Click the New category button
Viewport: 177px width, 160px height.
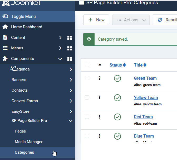(96, 20)
